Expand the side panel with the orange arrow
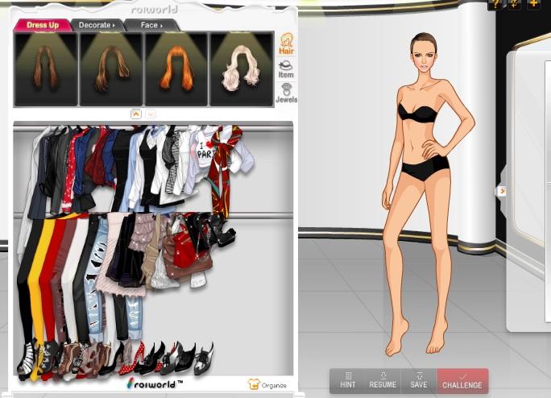Screen dimensions: 551x398 click(x=502, y=191)
